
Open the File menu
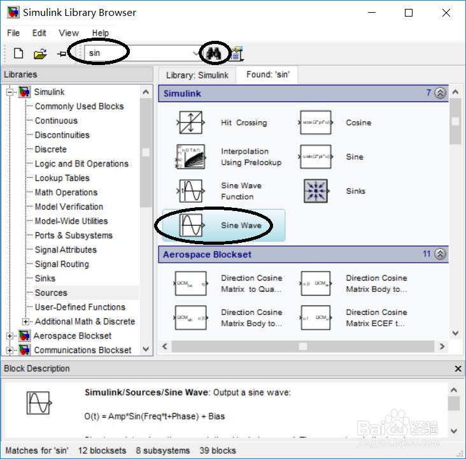13,33
